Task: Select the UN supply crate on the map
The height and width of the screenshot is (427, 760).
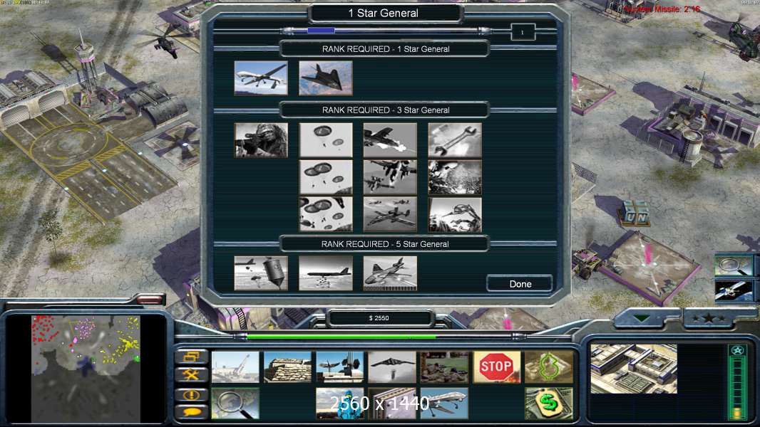Action: (x=635, y=213)
